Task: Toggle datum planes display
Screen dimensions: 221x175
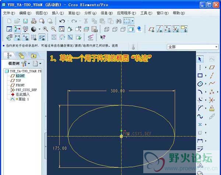Action: (151, 29)
